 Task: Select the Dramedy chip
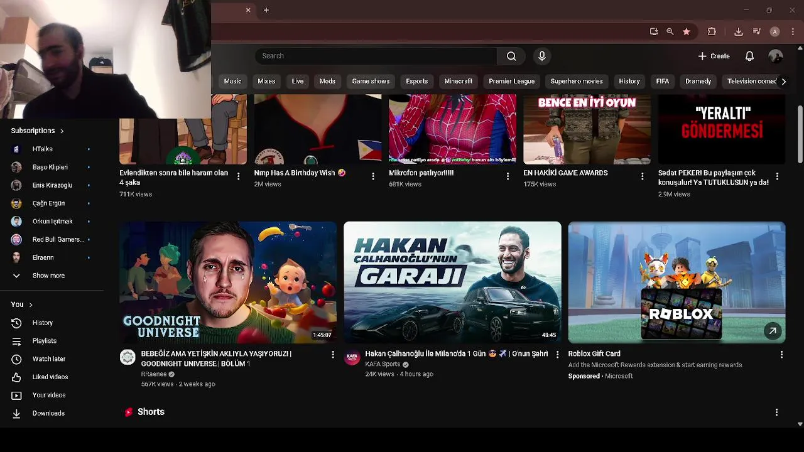(x=698, y=81)
